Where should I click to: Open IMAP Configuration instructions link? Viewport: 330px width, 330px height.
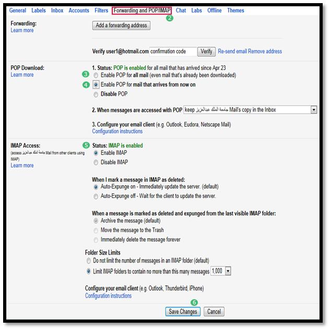pos(108,296)
